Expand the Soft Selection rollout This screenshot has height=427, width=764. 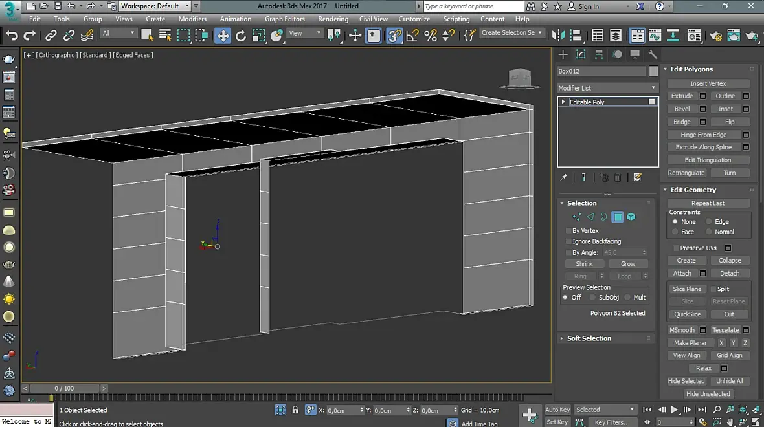tap(589, 338)
